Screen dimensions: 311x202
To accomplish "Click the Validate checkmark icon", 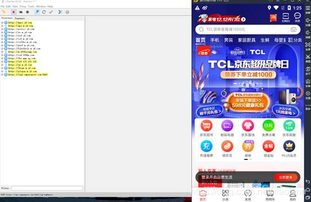I will coord(51,12).
